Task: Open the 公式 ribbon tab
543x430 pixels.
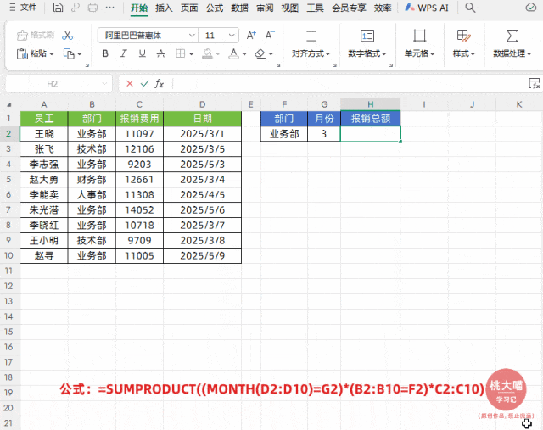Action: [215, 8]
